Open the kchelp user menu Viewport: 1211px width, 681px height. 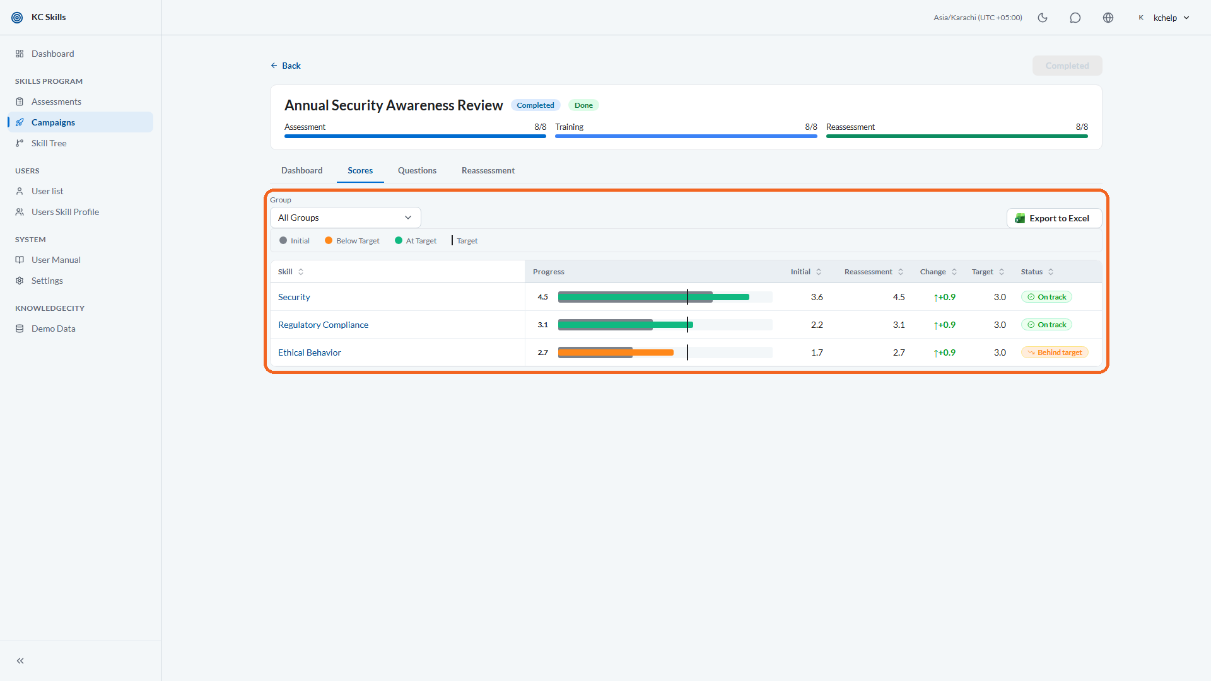tap(1164, 18)
